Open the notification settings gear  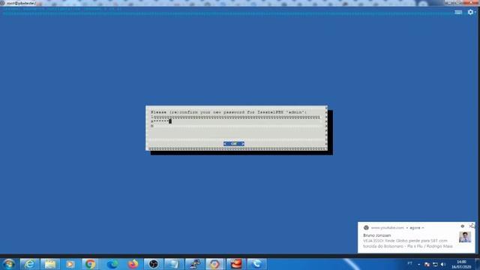click(x=463, y=226)
